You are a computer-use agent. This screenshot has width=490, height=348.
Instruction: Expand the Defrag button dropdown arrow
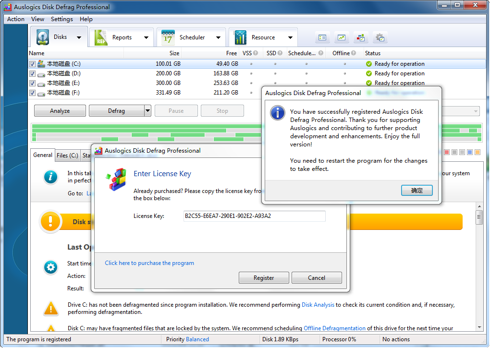(x=147, y=111)
